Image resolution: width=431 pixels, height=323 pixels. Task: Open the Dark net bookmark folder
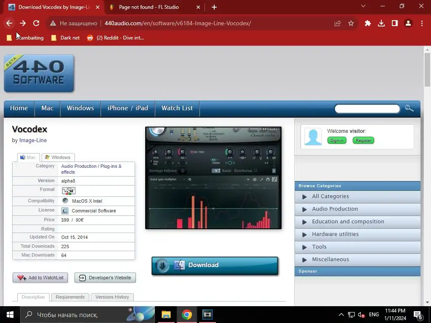(65, 38)
